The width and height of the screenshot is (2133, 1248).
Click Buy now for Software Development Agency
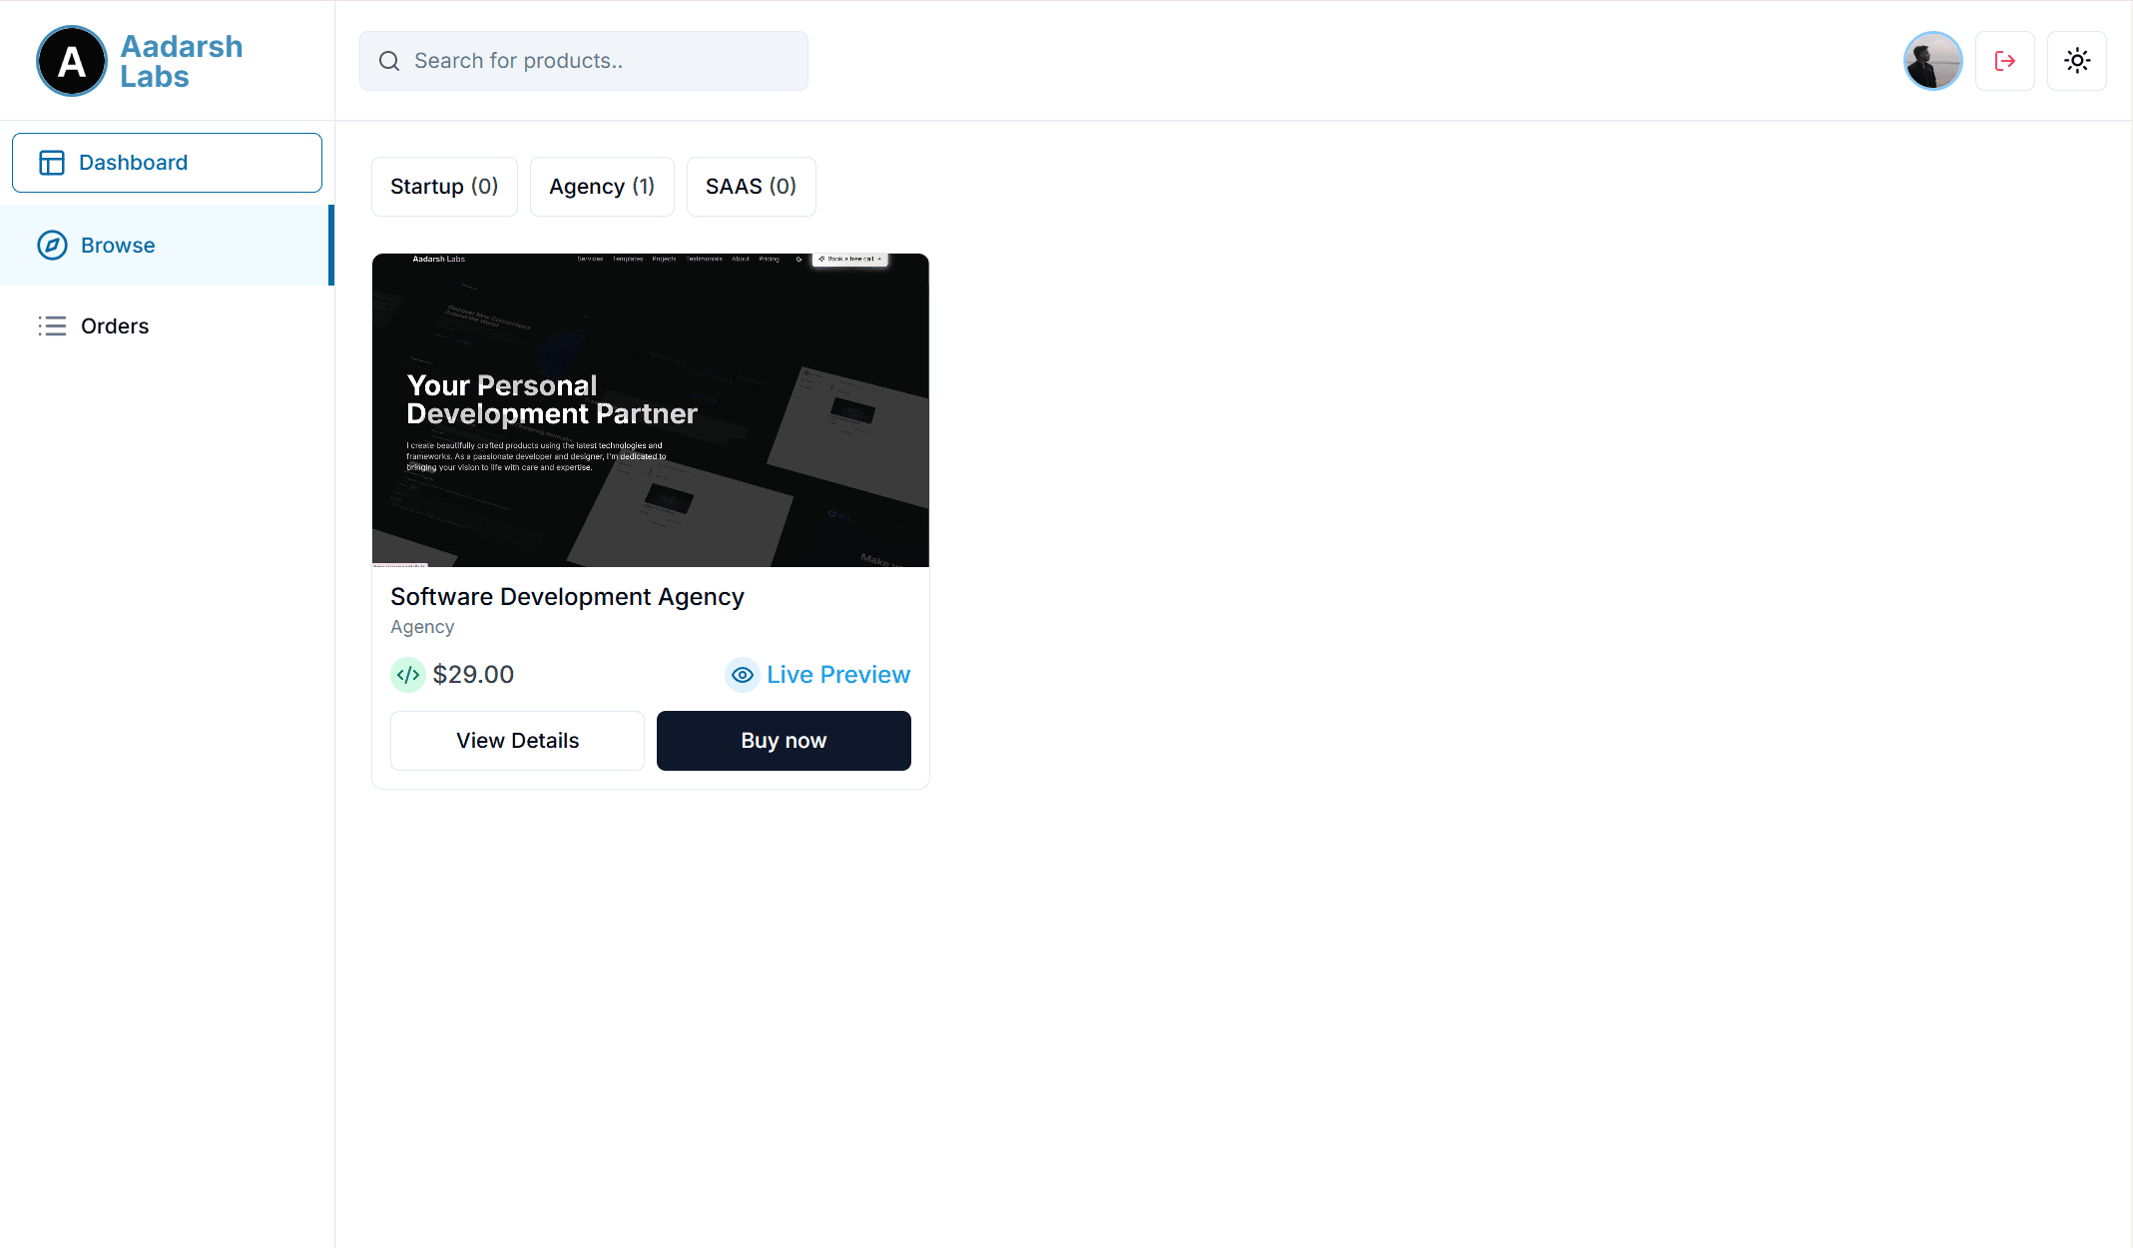[x=783, y=740]
